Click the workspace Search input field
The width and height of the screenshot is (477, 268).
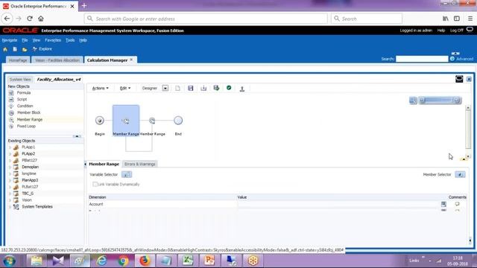point(422,59)
